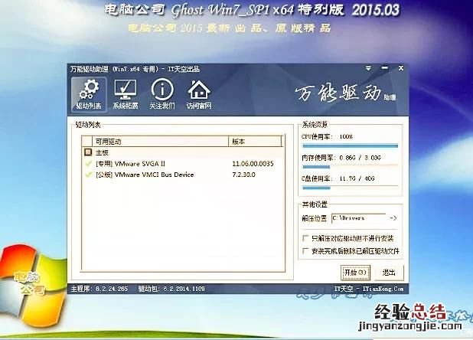
Task: Enable 安装完成后删除已解压驱动文件 checkbox
Action: [x=305, y=250]
